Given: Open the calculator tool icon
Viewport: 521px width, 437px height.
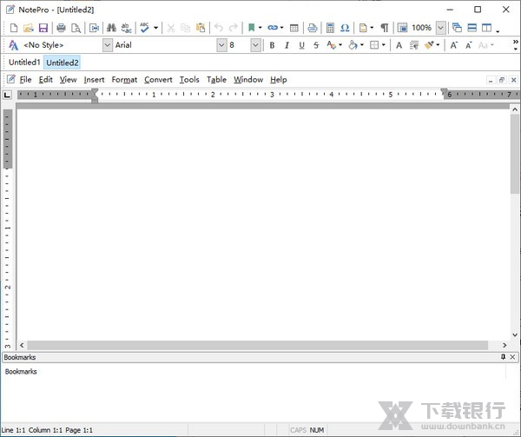Looking at the screenshot, I should (x=330, y=28).
